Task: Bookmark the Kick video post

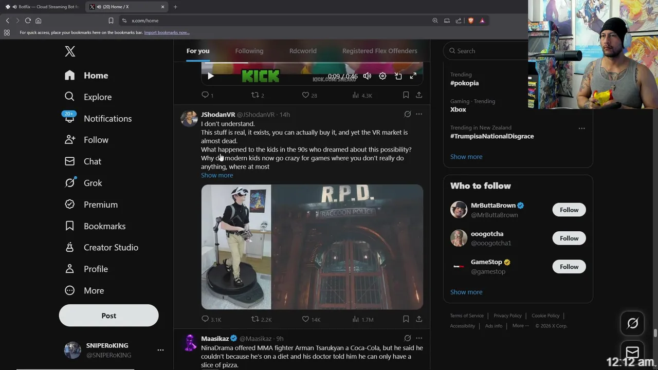Action: coord(406,95)
